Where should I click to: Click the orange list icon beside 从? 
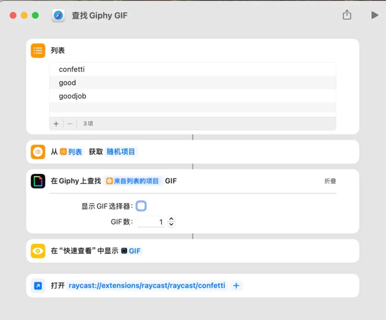tap(38, 152)
